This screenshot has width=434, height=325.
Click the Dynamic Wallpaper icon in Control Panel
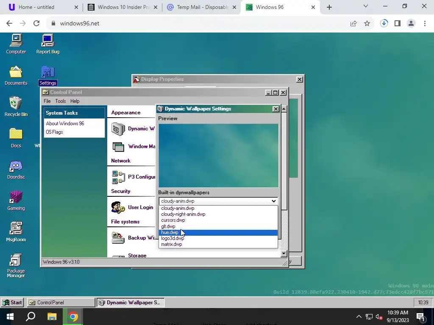(118, 129)
